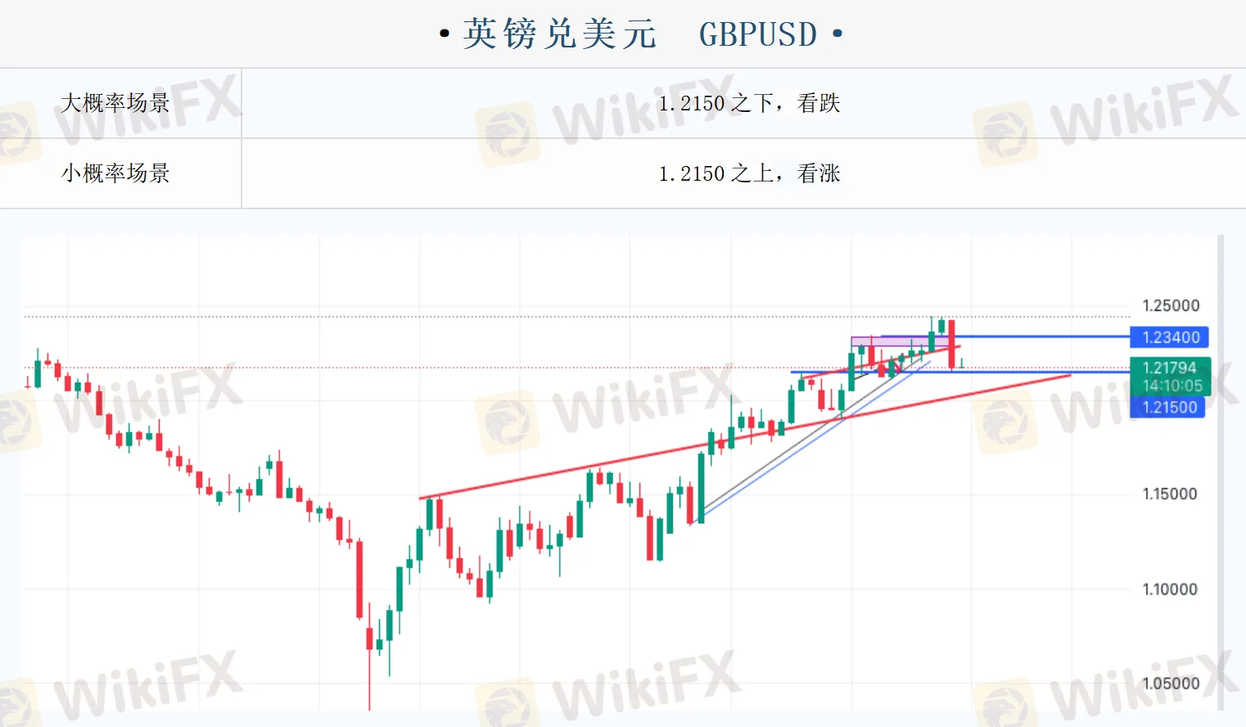
Task: Click the large red candle at the peak
Action: click(951, 343)
